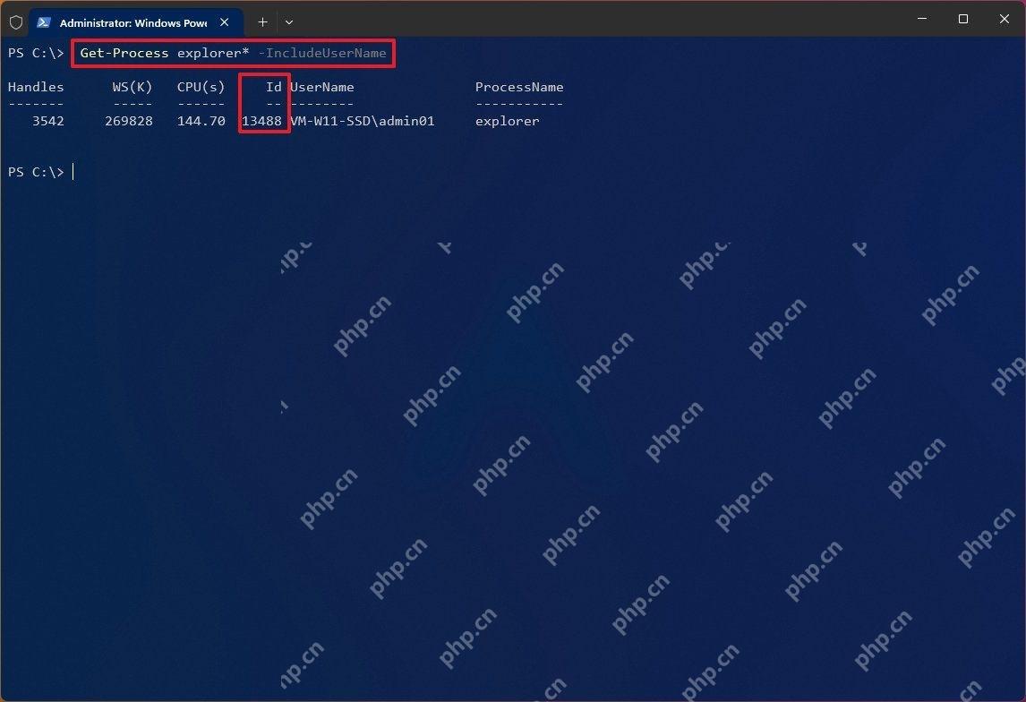Click the first PS C:\> prompt
Viewport: 1026px width, 702px height.
36,53
